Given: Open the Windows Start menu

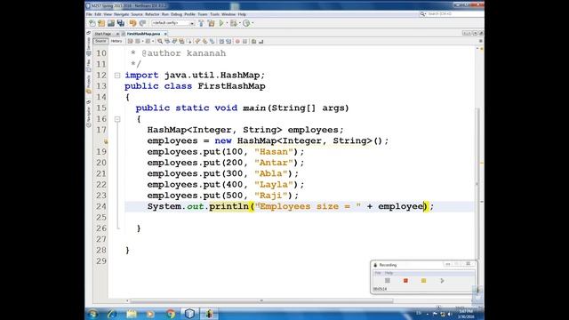Looking at the screenshot, I should pyautogui.click(x=92, y=314).
